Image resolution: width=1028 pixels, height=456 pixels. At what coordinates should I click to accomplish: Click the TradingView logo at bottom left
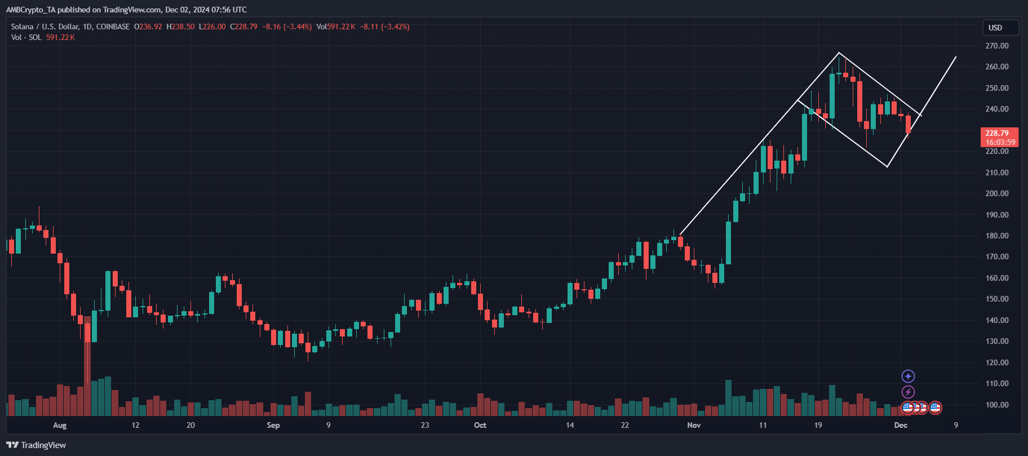[36, 445]
